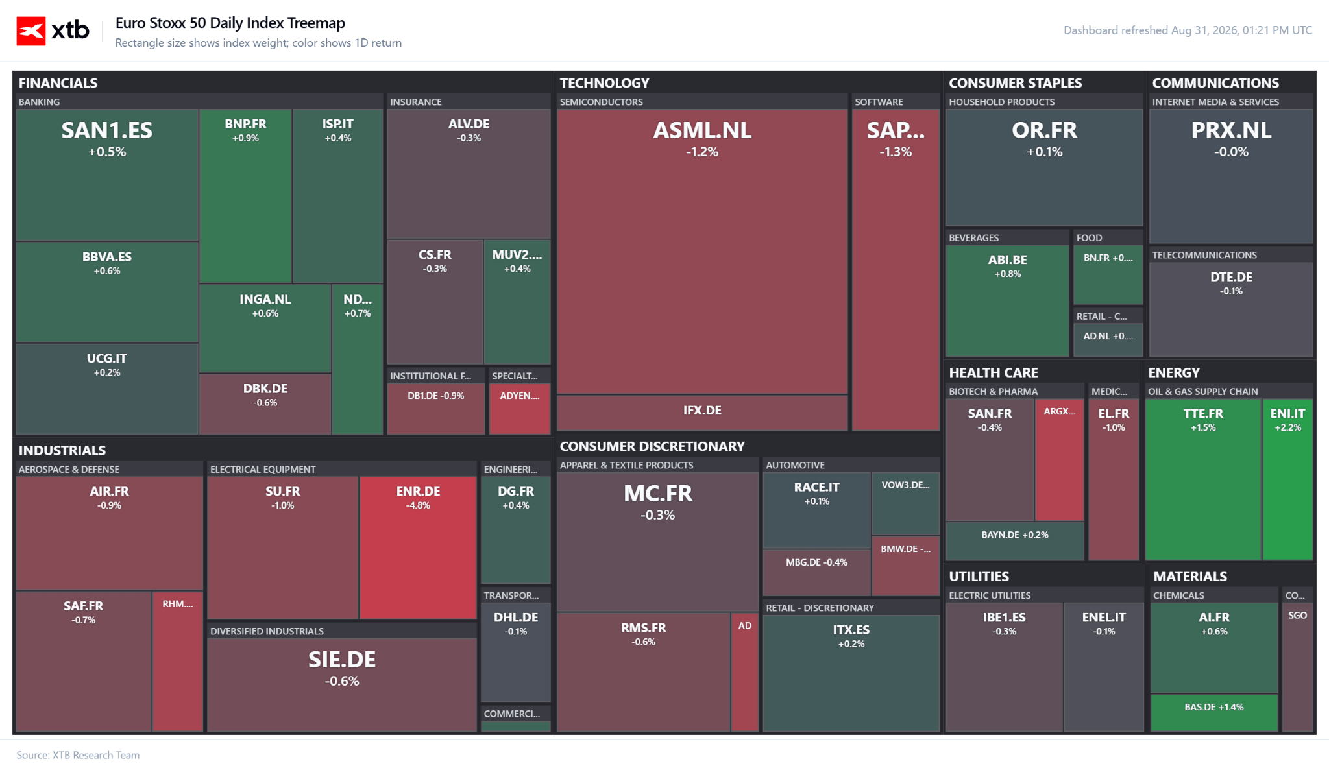This screenshot has height=768, width=1329.
Task: Click the MC.FR apparel tile
Action: pos(657,542)
